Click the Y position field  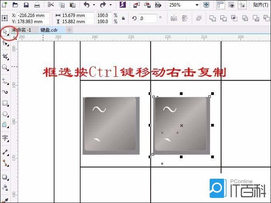coord(33,22)
